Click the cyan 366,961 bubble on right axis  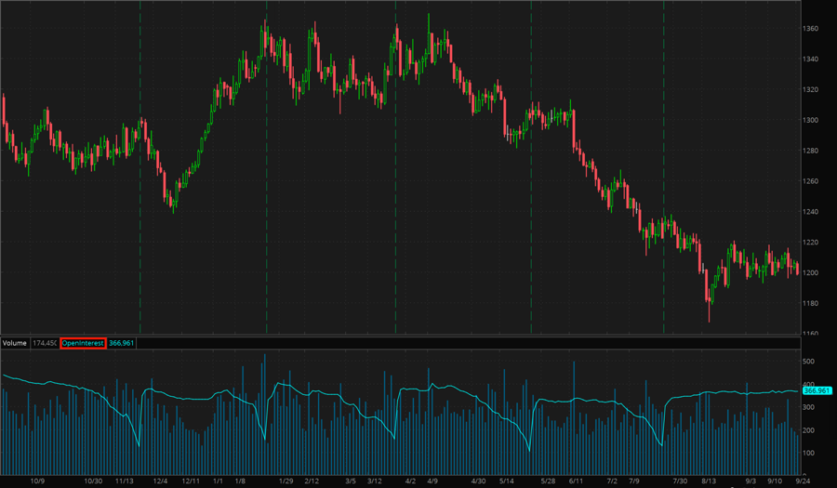pos(816,391)
